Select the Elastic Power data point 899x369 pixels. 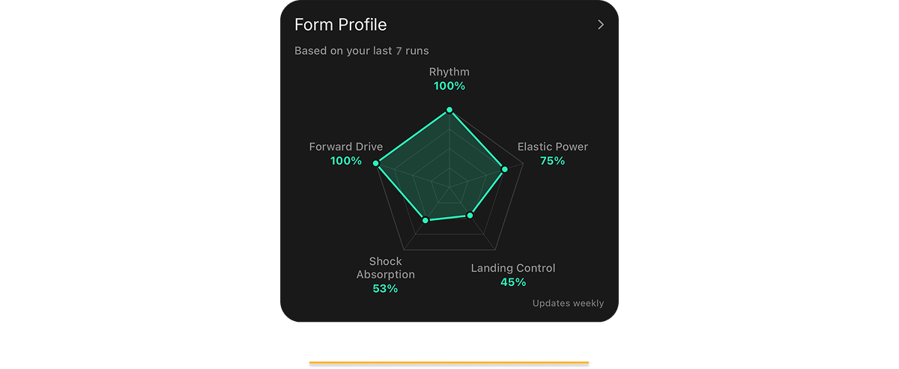click(x=504, y=169)
